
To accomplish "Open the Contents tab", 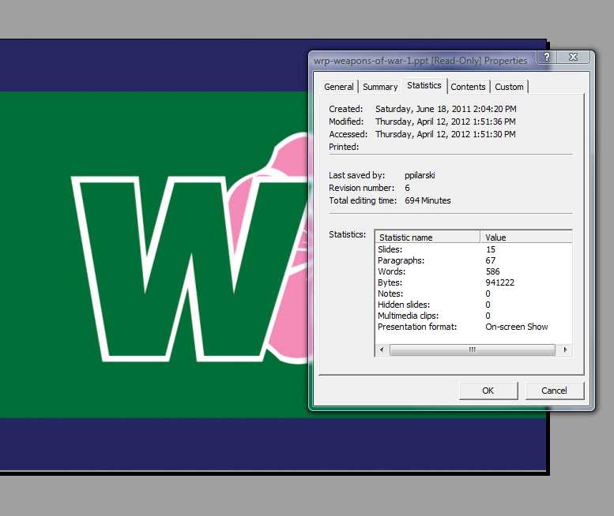I will (x=468, y=86).
